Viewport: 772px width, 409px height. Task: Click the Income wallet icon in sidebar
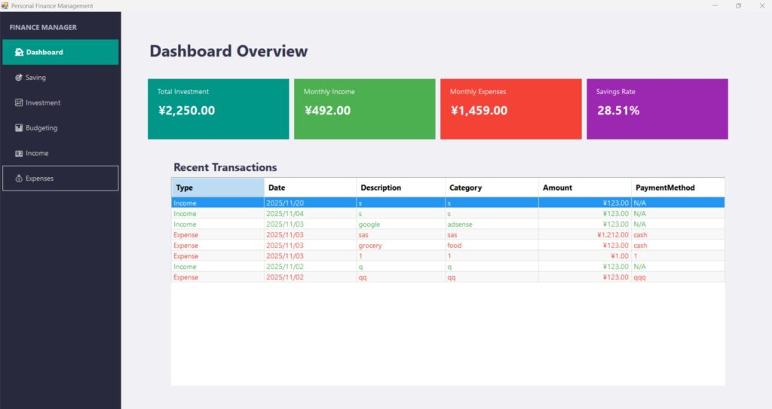click(19, 153)
